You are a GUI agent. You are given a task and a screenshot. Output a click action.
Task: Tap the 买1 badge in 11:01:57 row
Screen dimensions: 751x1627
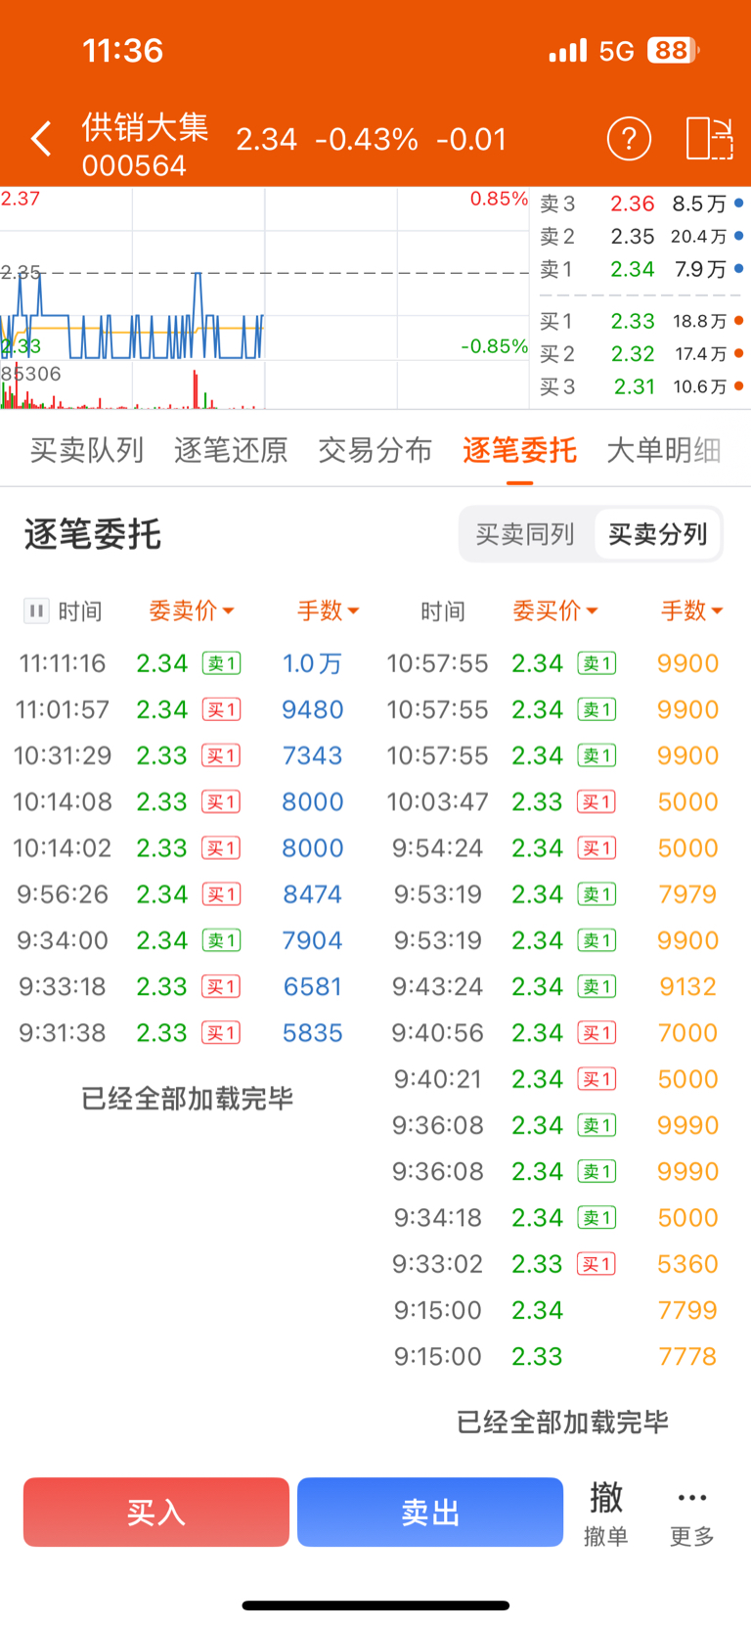(x=221, y=709)
